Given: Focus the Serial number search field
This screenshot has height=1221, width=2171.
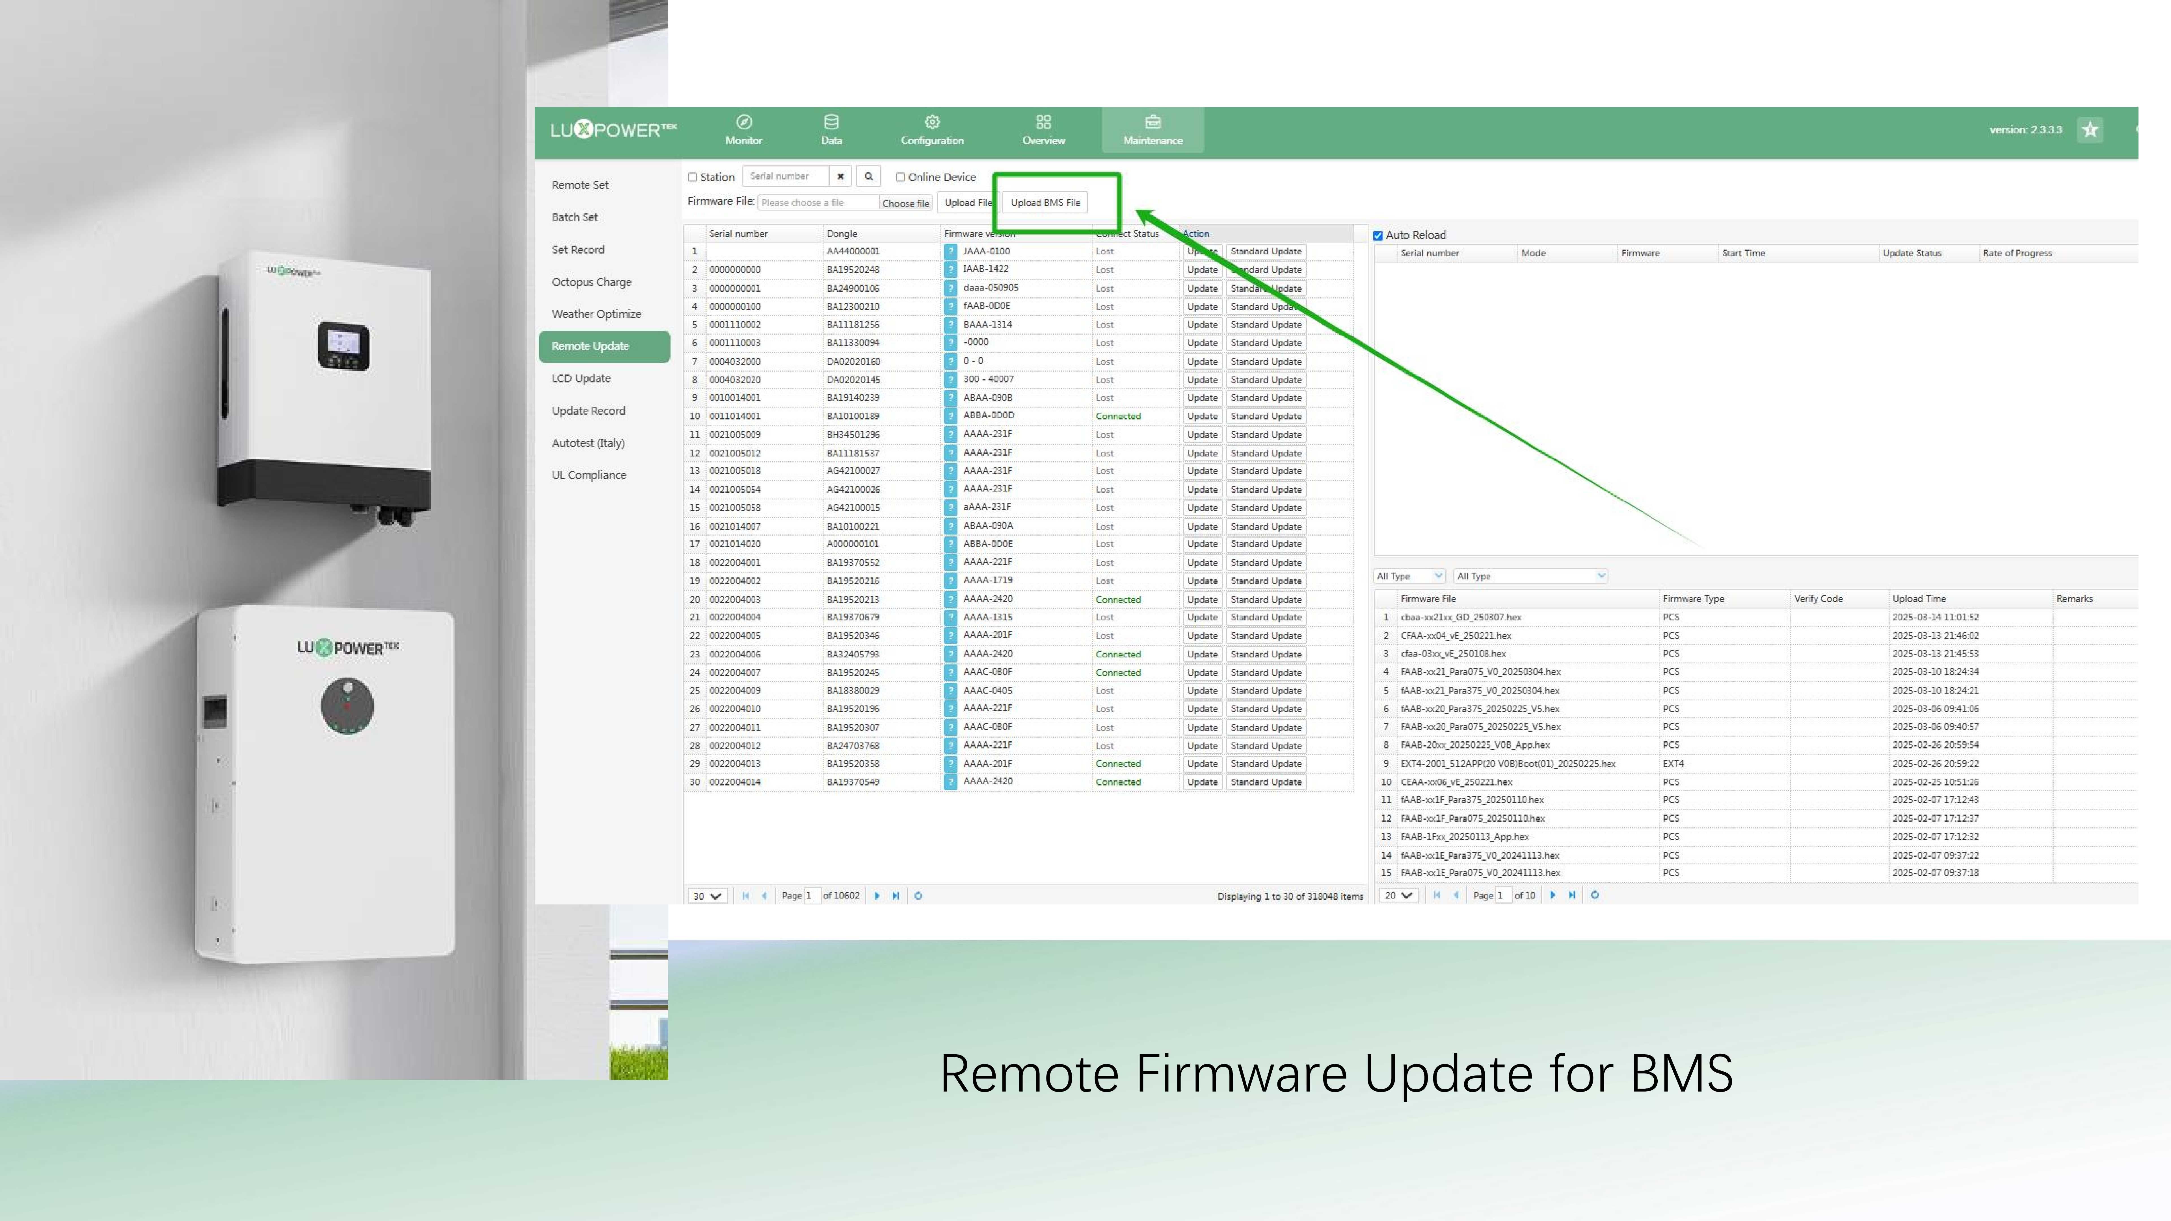Looking at the screenshot, I should coord(786,176).
